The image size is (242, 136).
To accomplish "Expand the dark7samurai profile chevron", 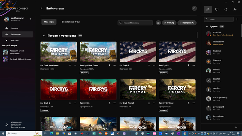I will [31, 19].
